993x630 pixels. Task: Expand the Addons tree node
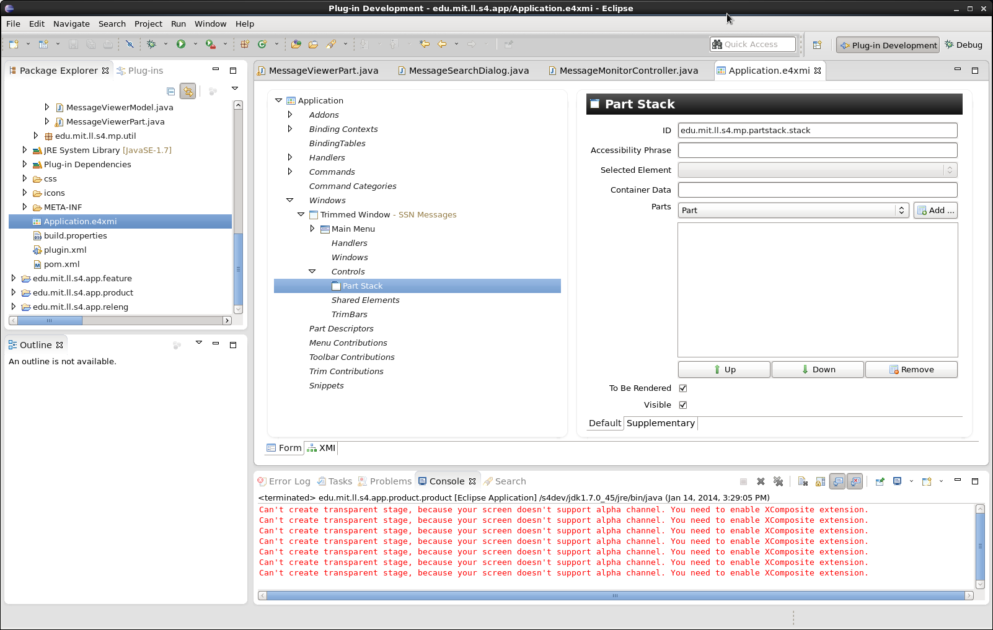(x=289, y=115)
